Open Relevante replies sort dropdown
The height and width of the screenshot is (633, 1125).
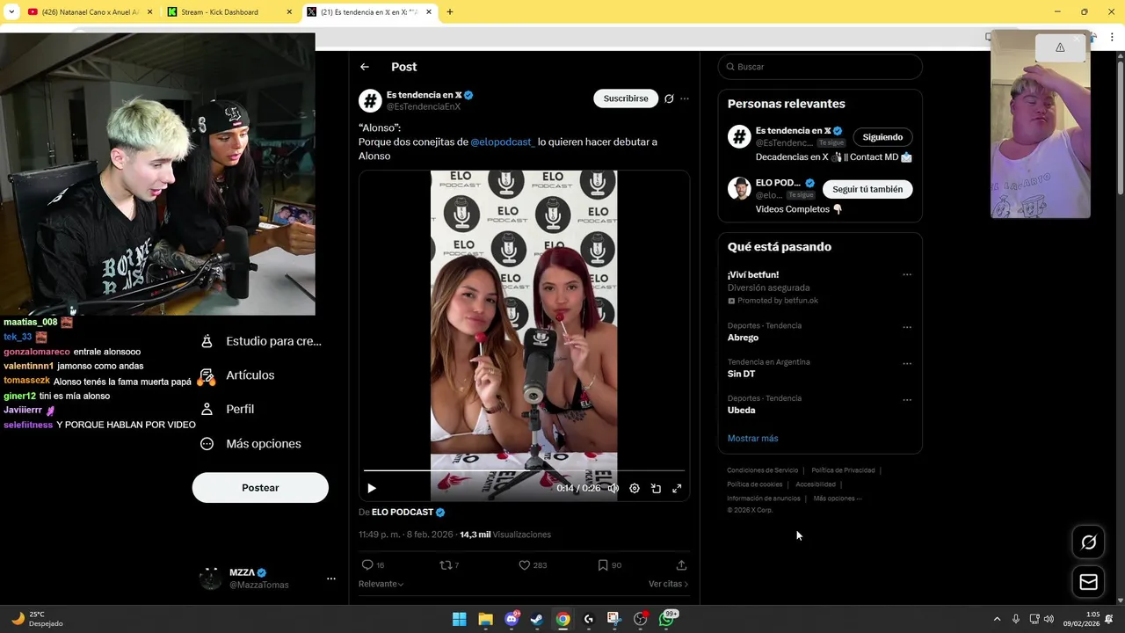pyautogui.click(x=381, y=584)
